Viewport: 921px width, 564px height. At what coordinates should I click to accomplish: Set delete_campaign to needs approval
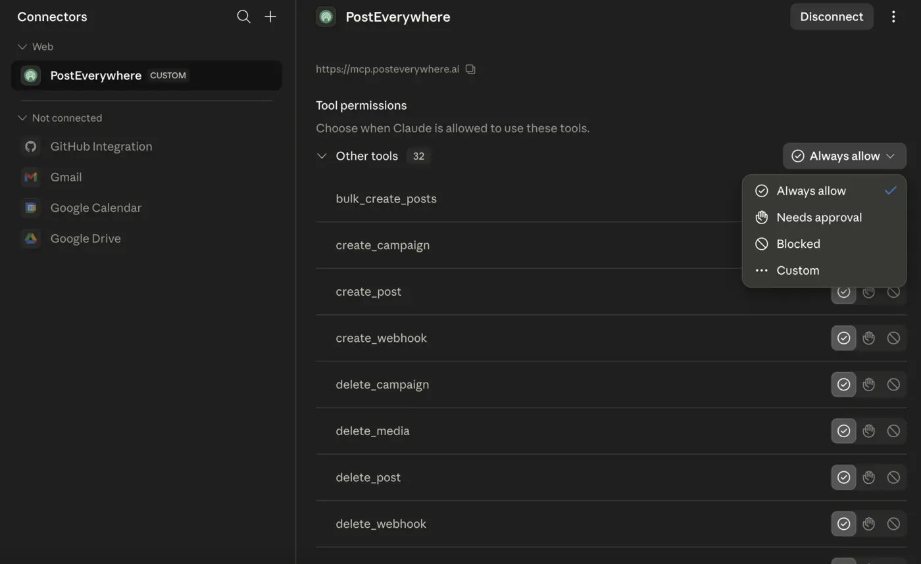868,385
